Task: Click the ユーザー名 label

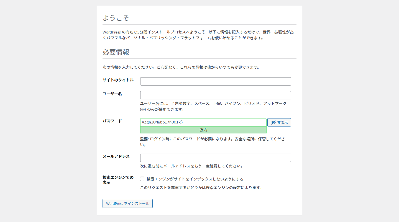Action: tap(112, 94)
